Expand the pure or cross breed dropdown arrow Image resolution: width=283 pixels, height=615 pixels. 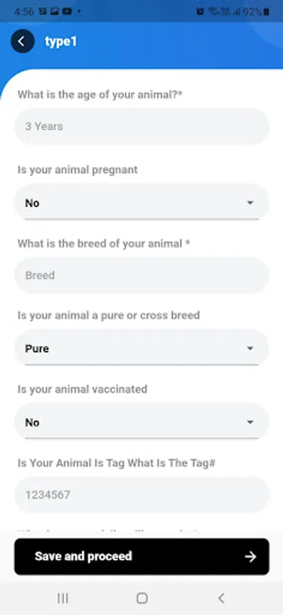tap(250, 348)
